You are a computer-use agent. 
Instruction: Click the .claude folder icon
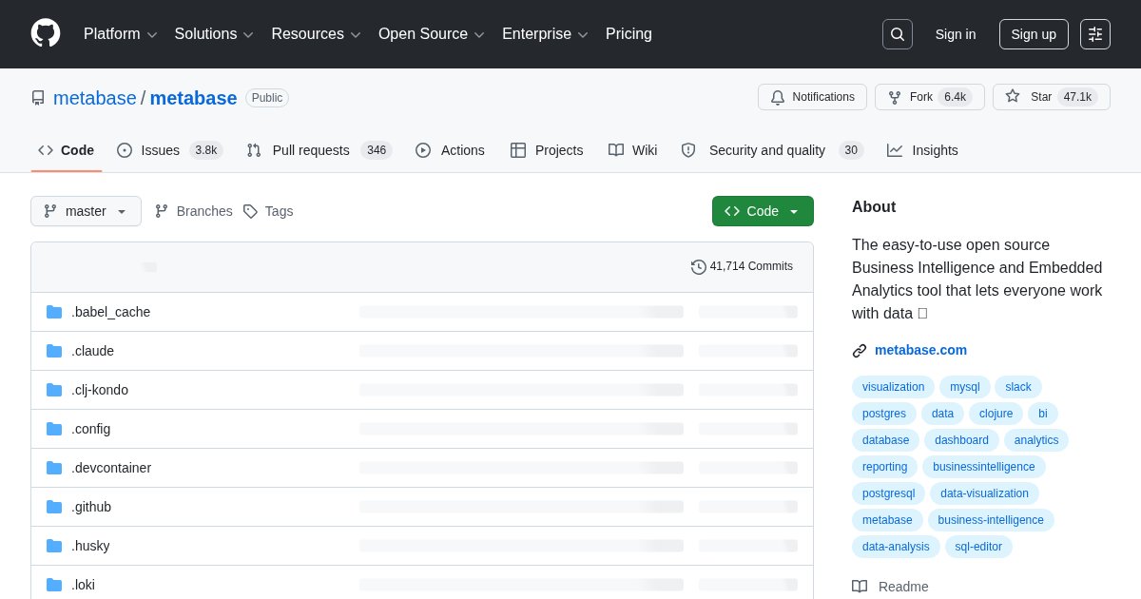coord(54,351)
